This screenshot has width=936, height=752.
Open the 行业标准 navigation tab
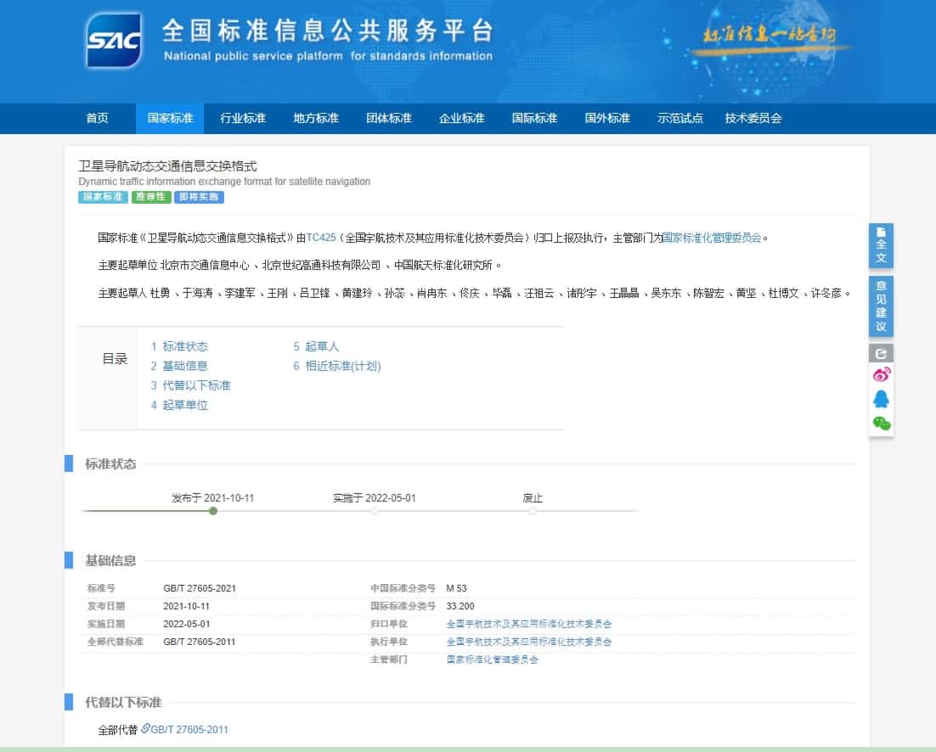pyautogui.click(x=243, y=119)
